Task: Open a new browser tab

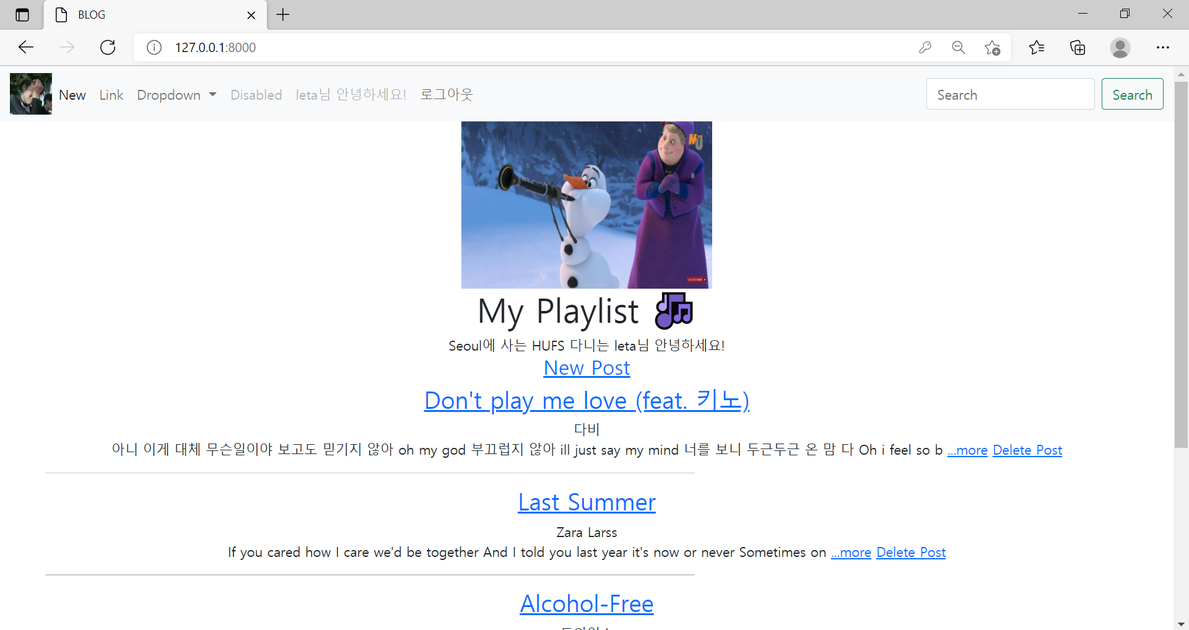Action: click(x=283, y=14)
